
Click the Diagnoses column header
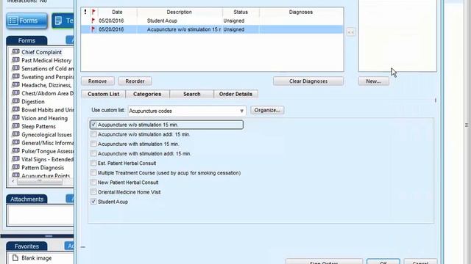pos(301,12)
